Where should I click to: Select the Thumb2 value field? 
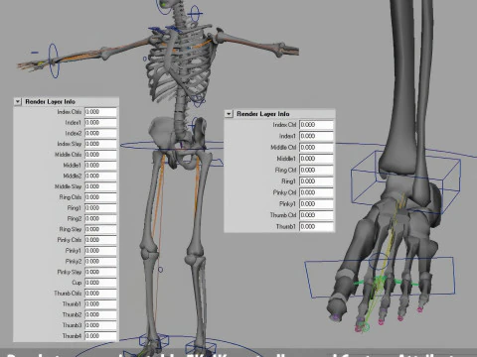(100, 314)
